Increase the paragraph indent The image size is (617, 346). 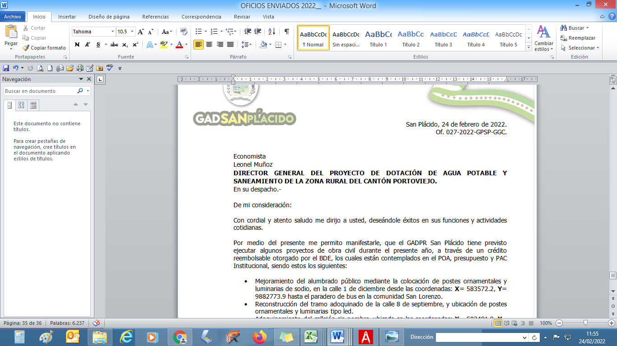click(x=258, y=32)
